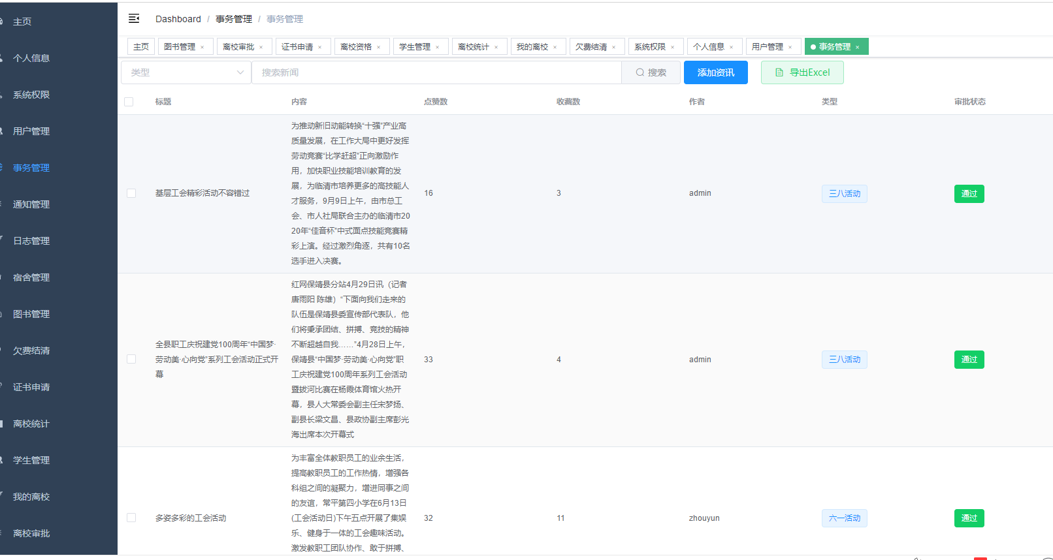Check the row 多姿多彩的工会活动
The height and width of the screenshot is (560, 1053).
(131, 518)
